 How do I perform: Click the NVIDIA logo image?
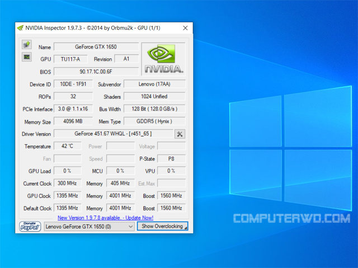pyautogui.click(x=163, y=59)
